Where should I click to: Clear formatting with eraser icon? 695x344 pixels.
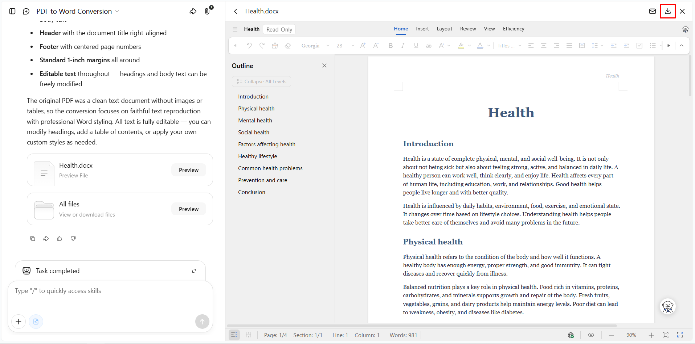point(288,46)
